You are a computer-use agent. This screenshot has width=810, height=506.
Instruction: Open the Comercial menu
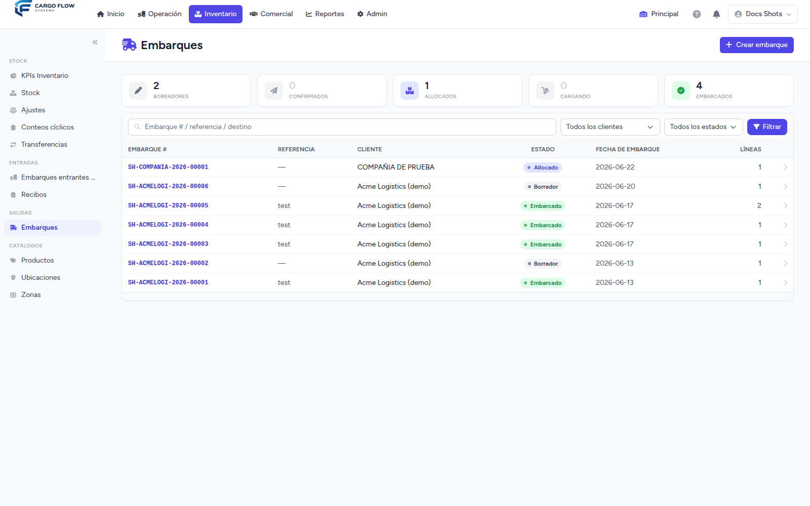(x=271, y=14)
